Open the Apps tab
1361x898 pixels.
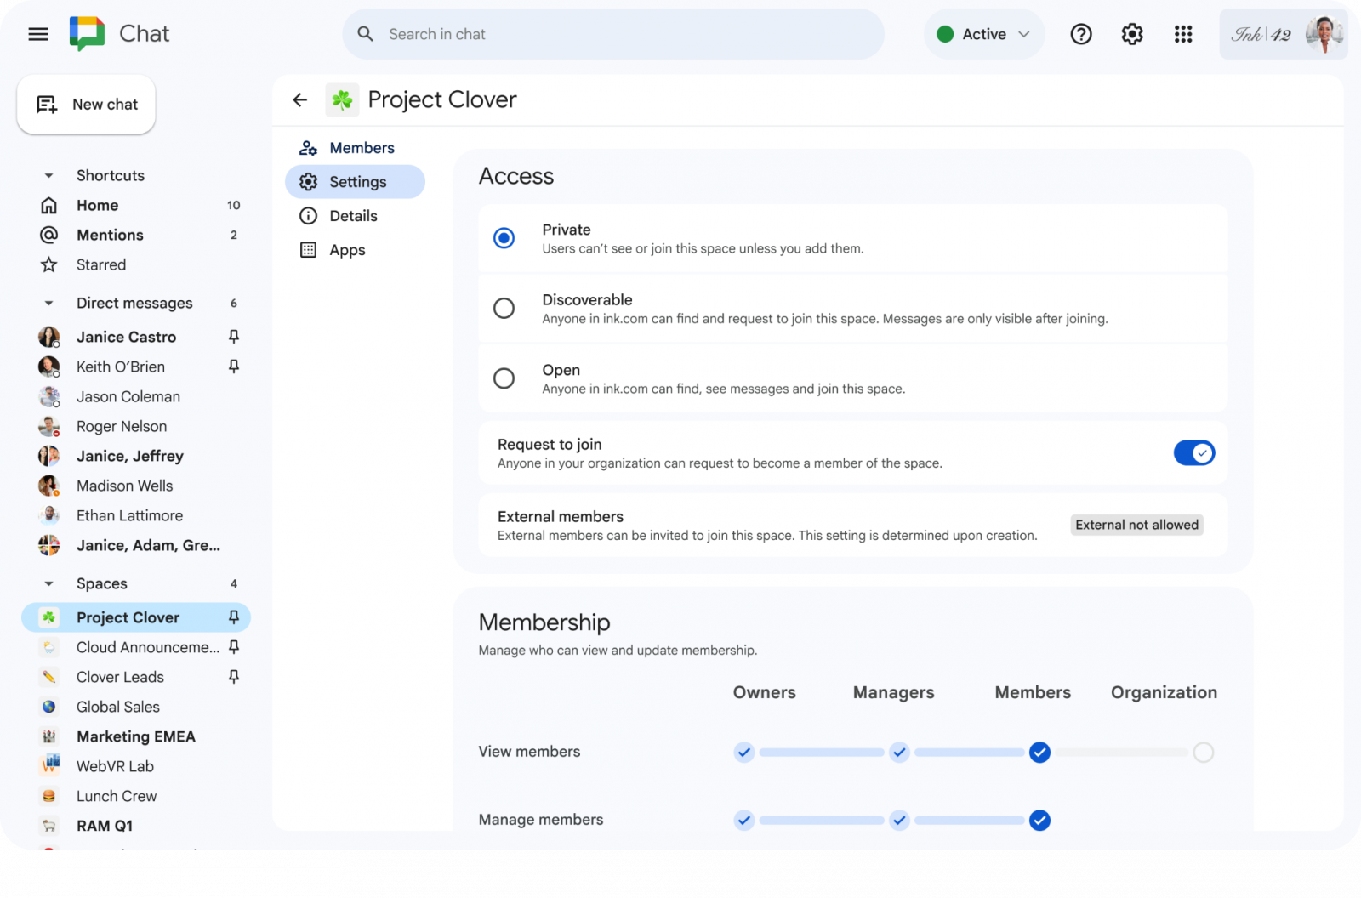point(356,250)
